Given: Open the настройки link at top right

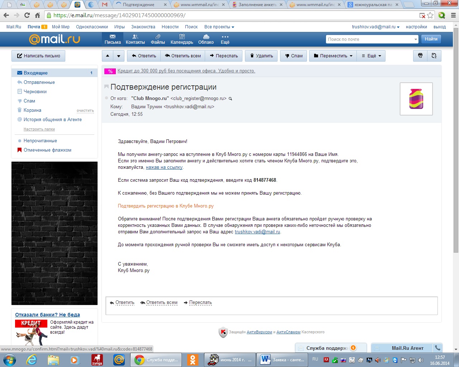Looking at the screenshot, I should click(x=416, y=27).
